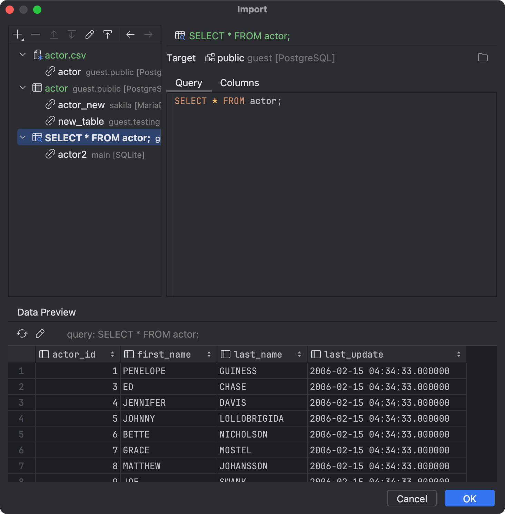This screenshot has width=505, height=514.
Task: Click the back arrow in the mapping toolbar
Action: tap(130, 34)
